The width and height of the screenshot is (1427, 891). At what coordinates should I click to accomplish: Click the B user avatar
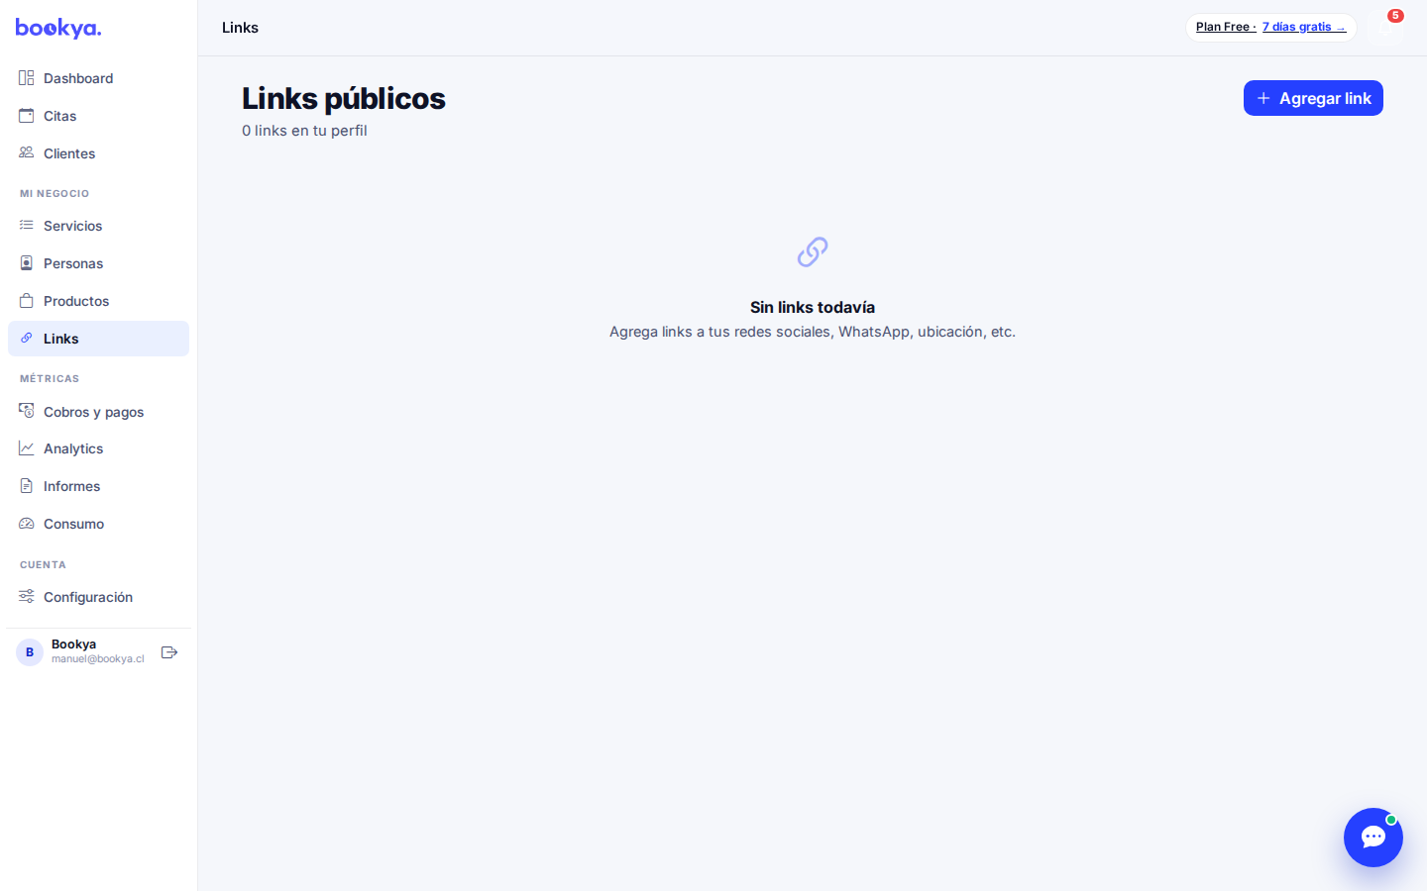click(x=30, y=652)
